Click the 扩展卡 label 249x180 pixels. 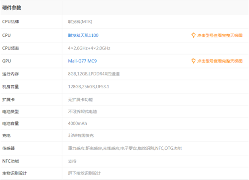[8, 100]
